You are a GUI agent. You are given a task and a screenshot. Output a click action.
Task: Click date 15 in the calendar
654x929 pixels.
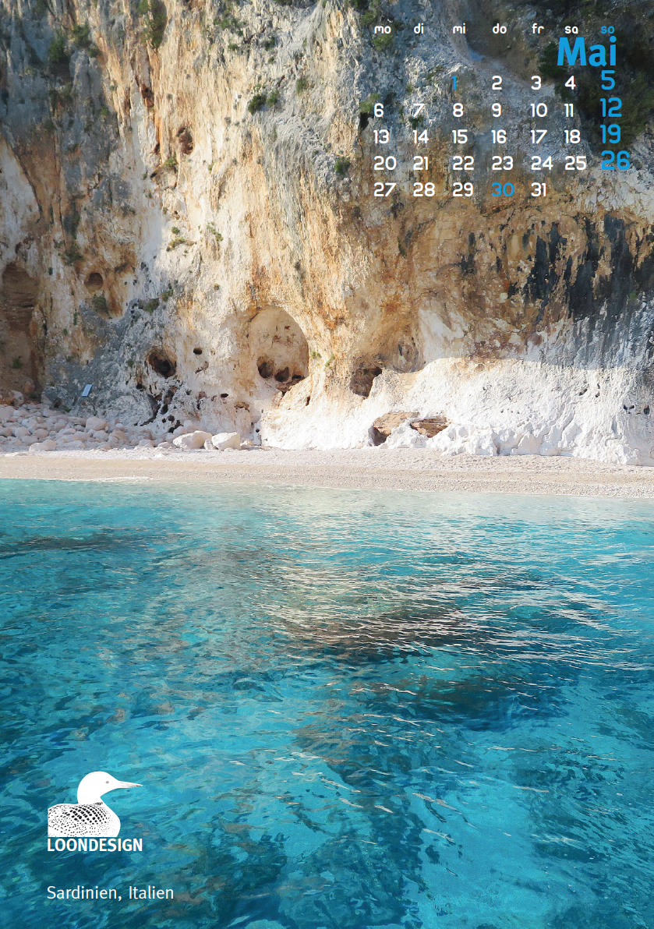460,137
